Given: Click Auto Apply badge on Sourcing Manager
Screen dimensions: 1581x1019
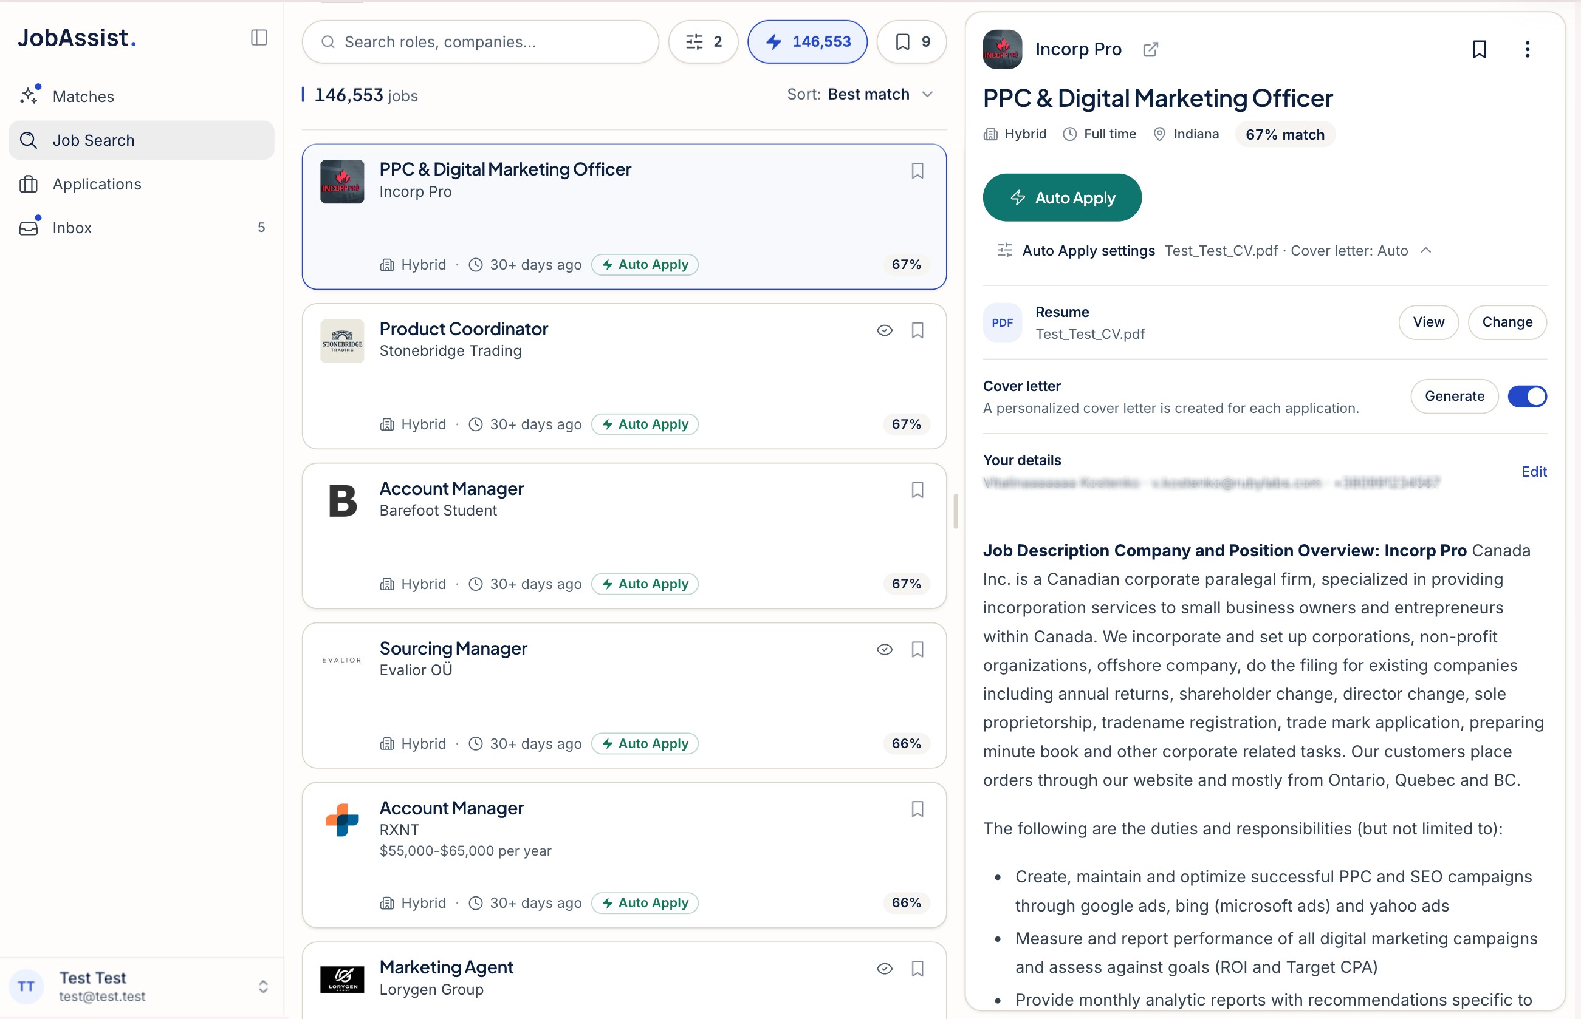Looking at the screenshot, I should click(x=645, y=744).
